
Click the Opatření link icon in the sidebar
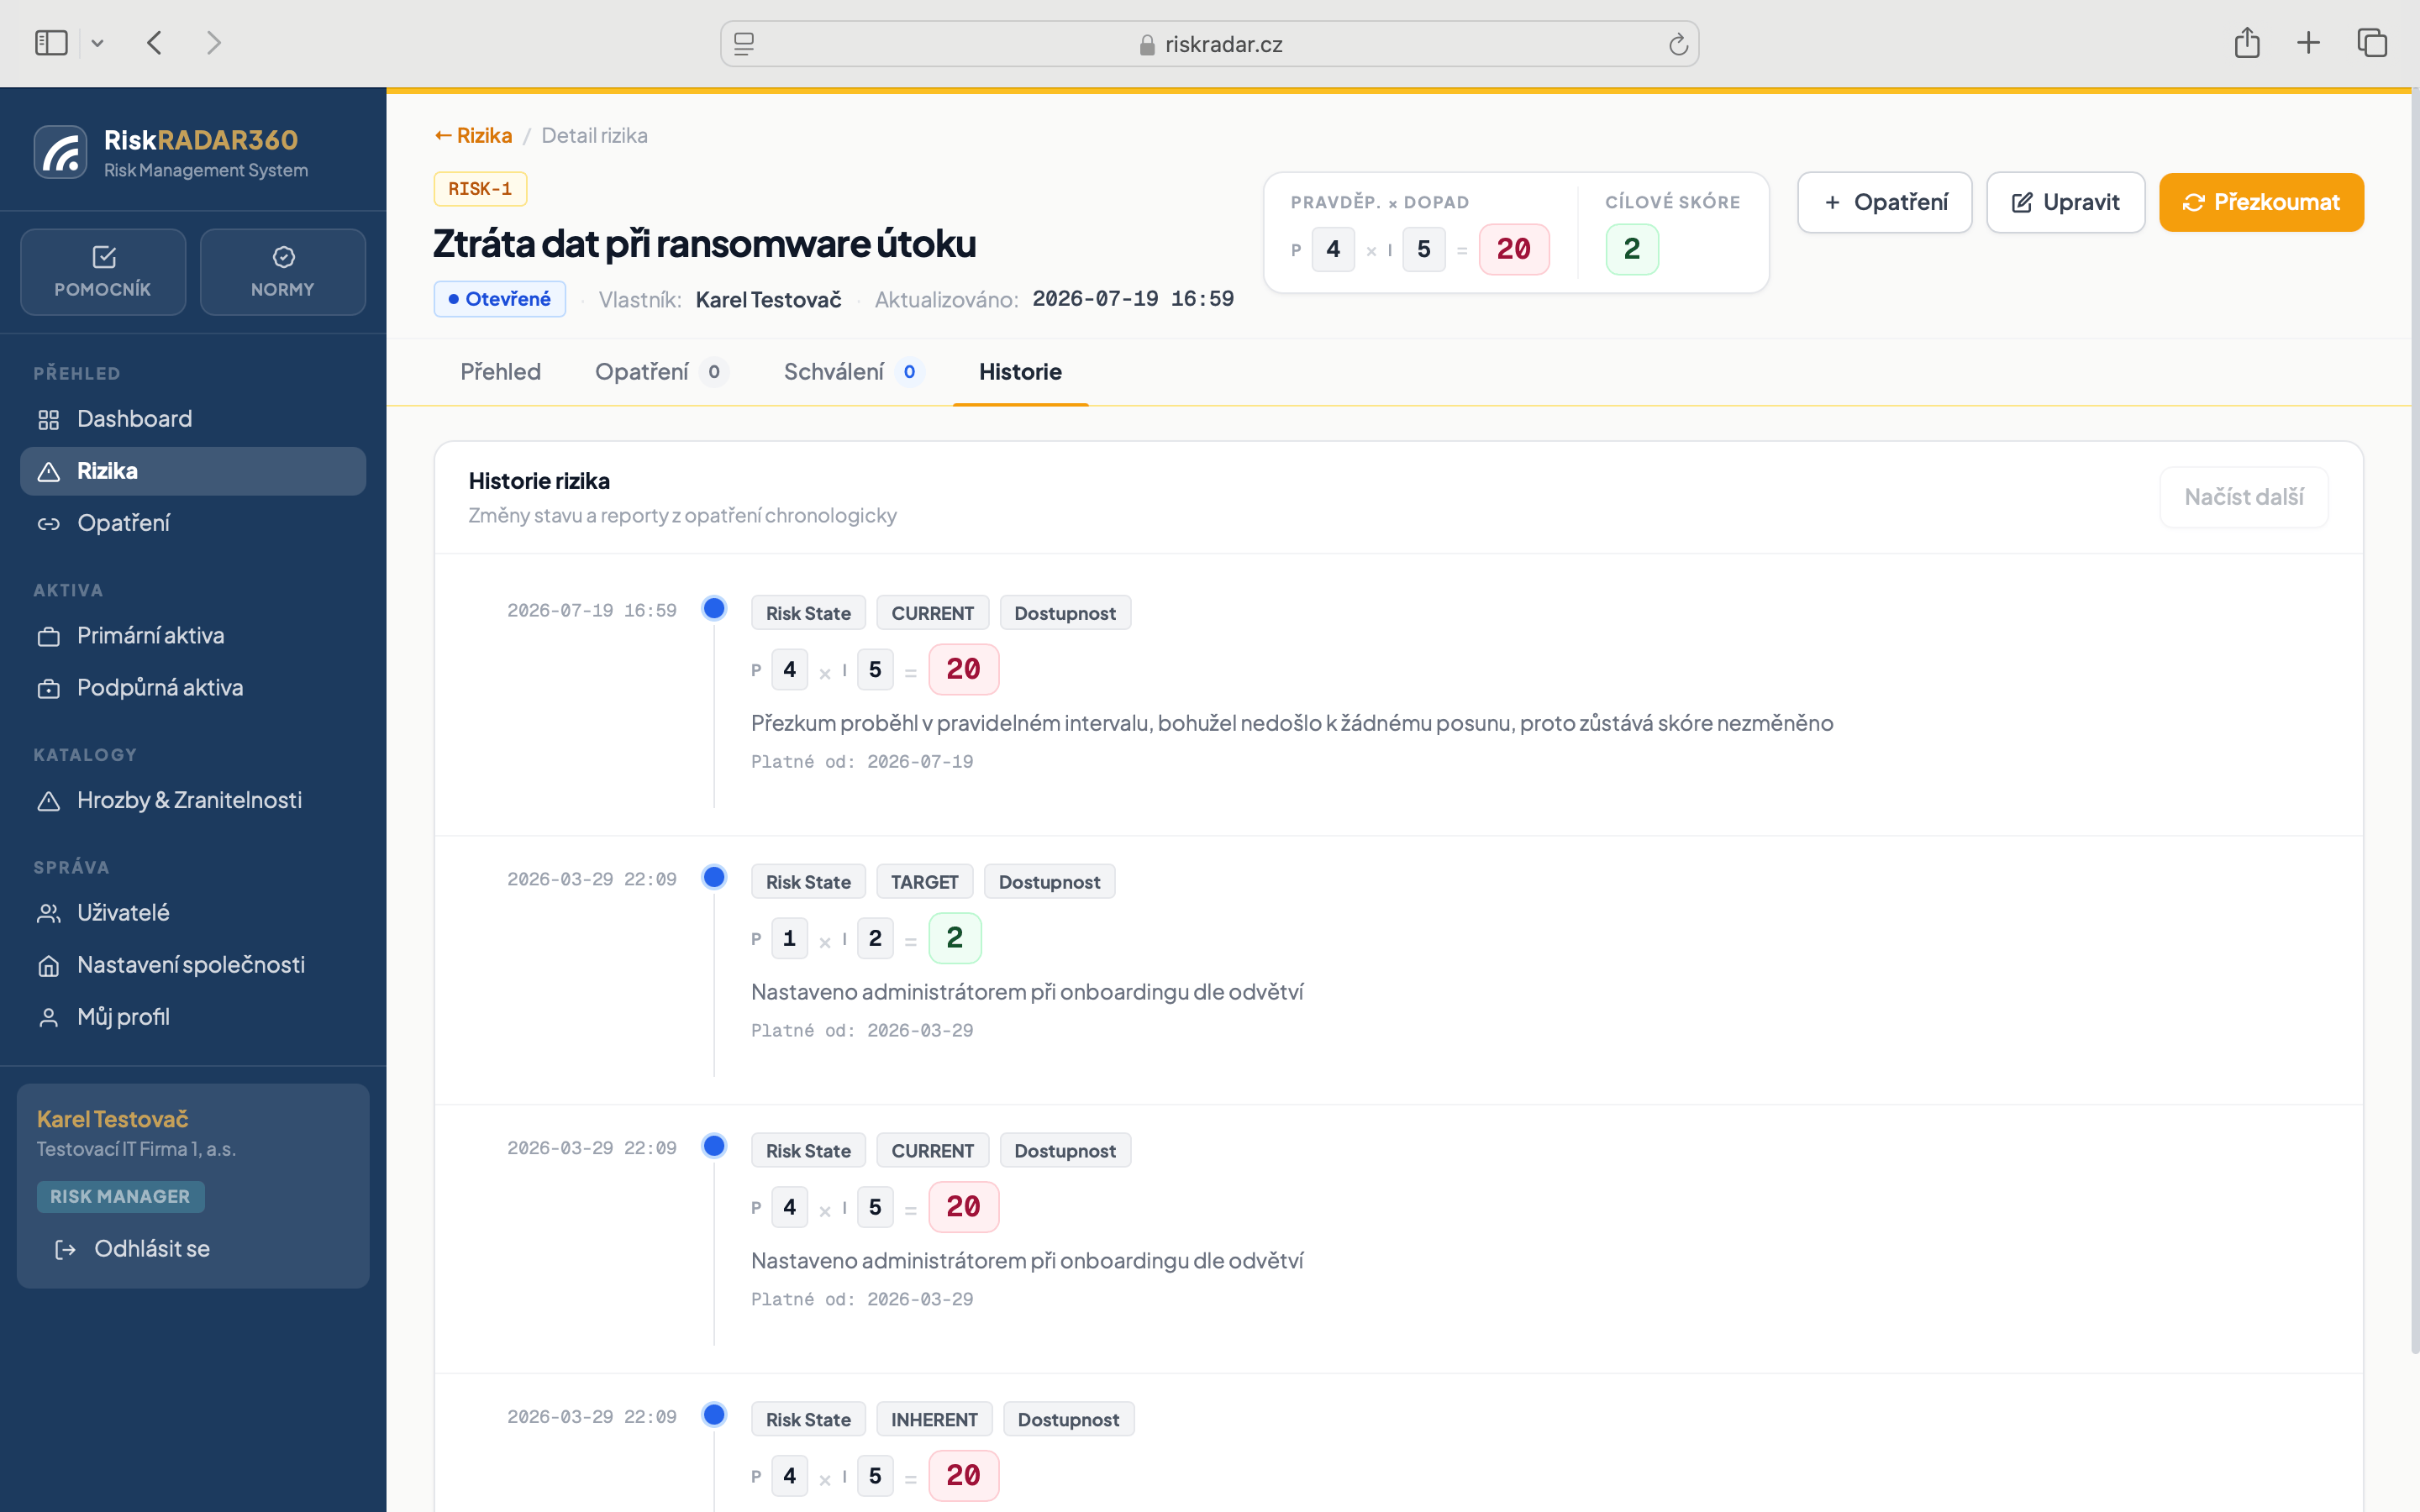click(49, 524)
